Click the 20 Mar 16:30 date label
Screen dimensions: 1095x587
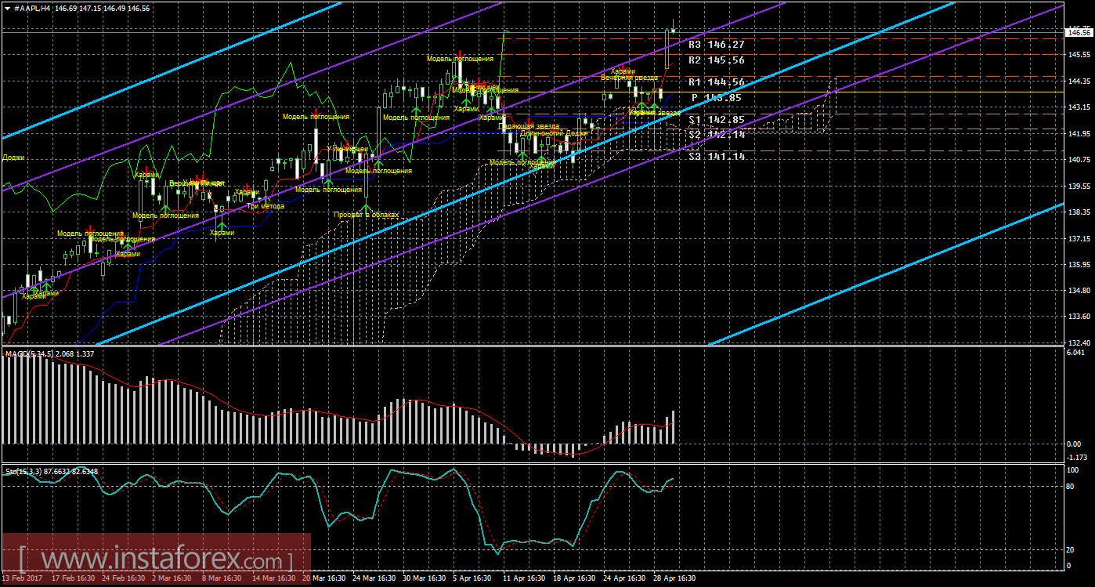point(323,578)
